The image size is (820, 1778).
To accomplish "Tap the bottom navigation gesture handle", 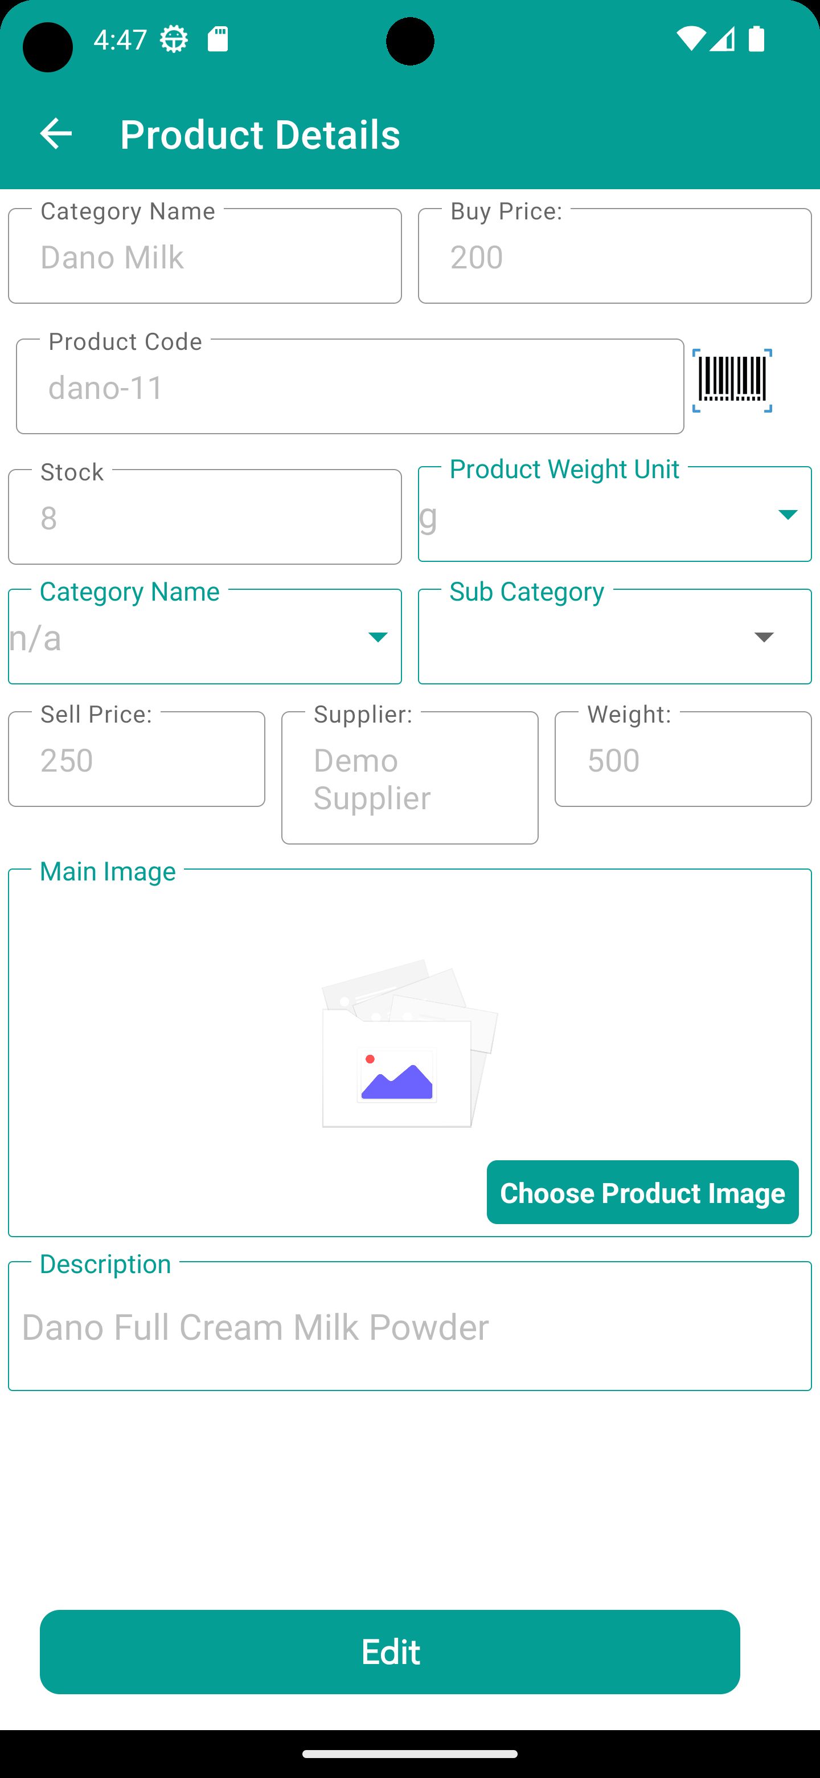I will pyautogui.click(x=409, y=1754).
